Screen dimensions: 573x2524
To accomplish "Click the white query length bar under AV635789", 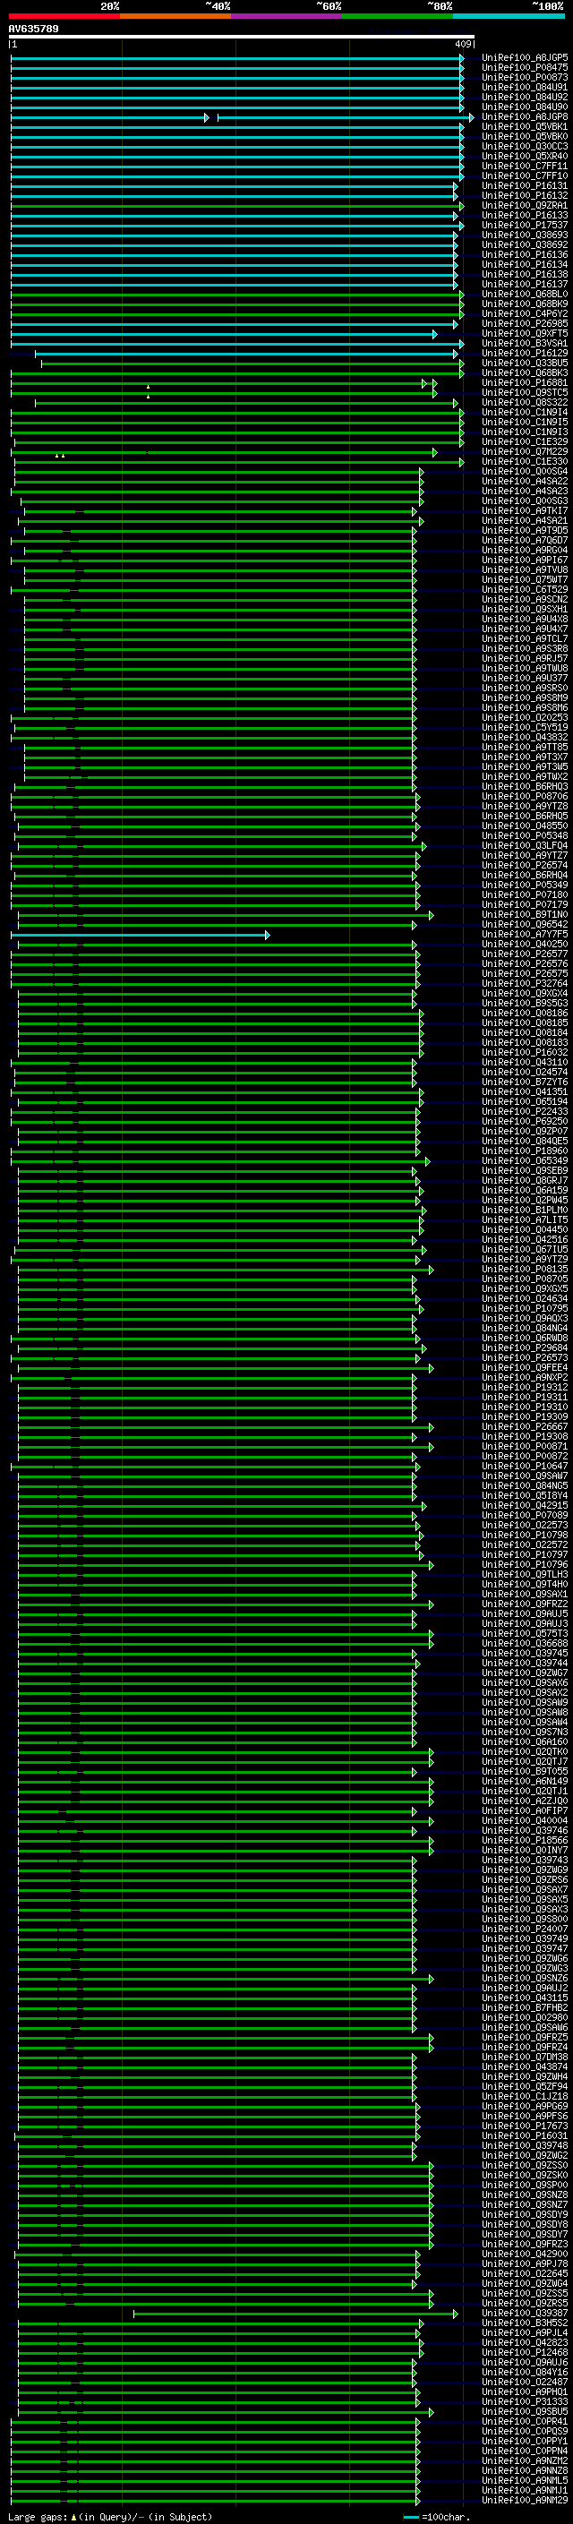I will pyautogui.click(x=241, y=38).
